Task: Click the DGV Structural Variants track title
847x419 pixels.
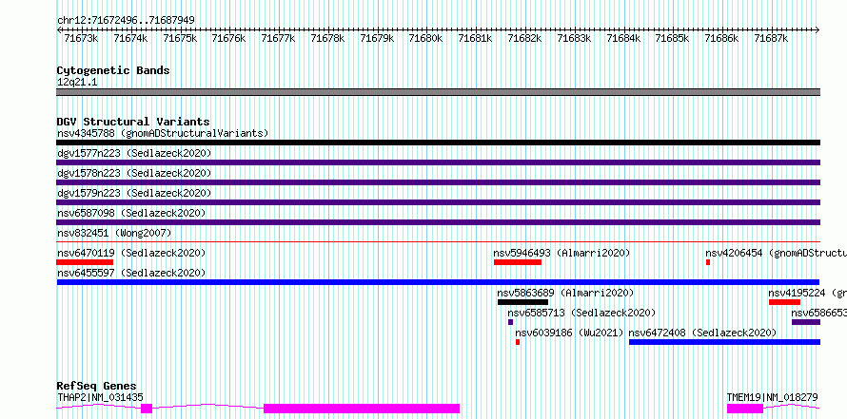Action: coord(133,122)
